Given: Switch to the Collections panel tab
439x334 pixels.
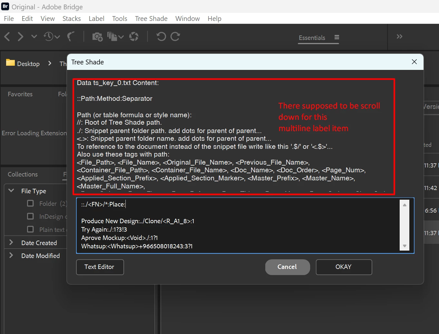Looking at the screenshot, I should pos(23,174).
